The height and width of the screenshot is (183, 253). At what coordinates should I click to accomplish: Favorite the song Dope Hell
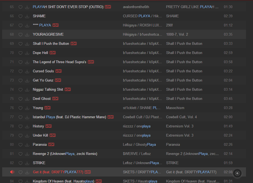click(20, 53)
